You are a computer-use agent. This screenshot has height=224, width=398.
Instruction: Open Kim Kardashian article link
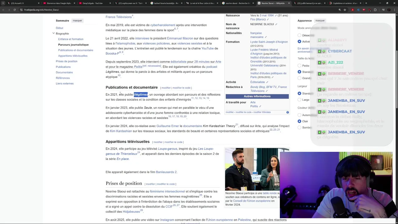(x=121, y=131)
